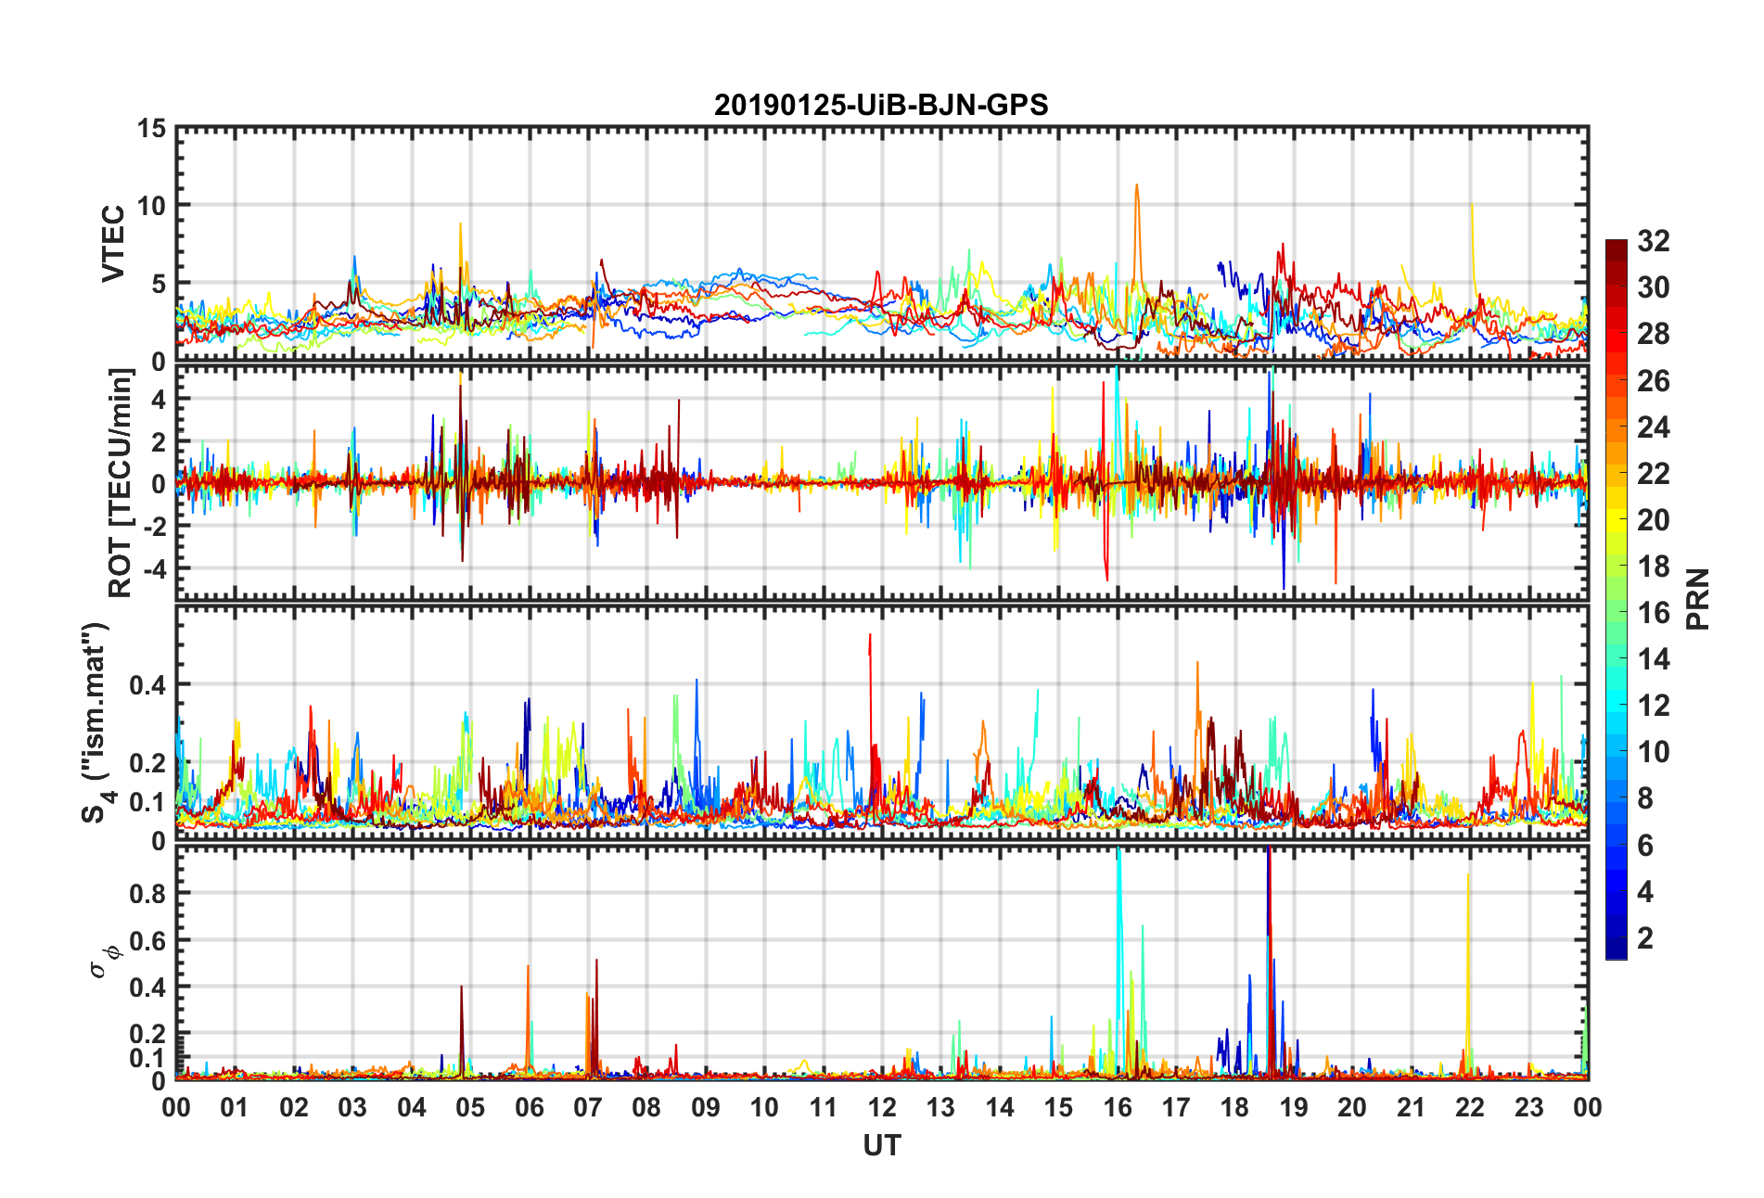This screenshot has width=1764, height=1198.
Task: Click UT axis tick label 05
Action: pos(470,1107)
